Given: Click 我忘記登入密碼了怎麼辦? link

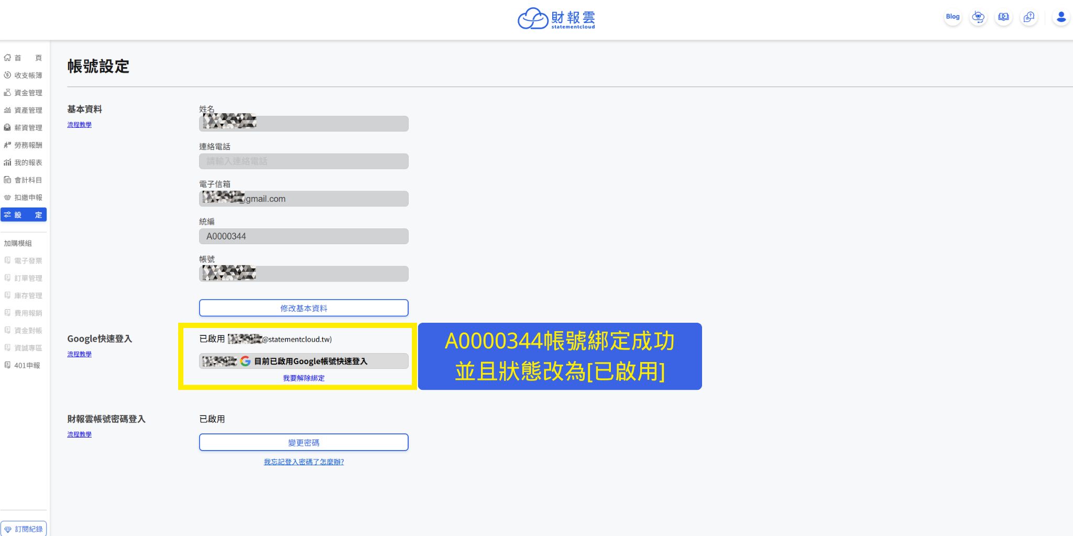Looking at the screenshot, I should [303, 462].
